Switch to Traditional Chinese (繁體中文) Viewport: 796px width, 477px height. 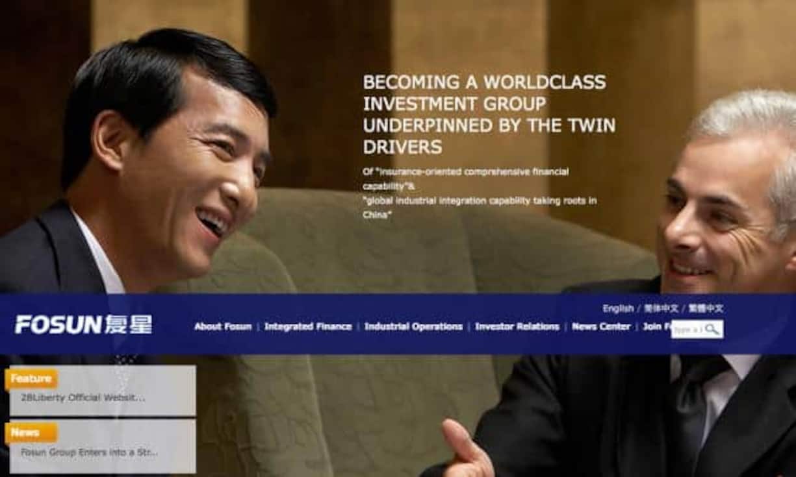[706, 309]
